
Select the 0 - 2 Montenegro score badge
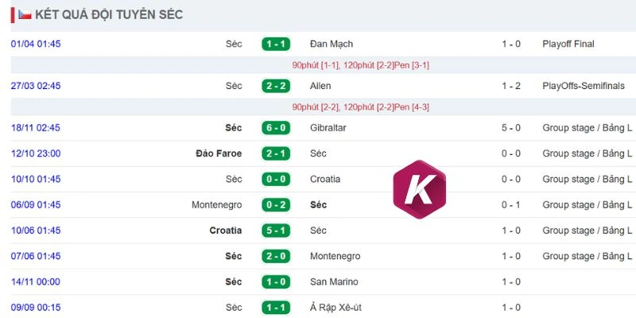tap(276, 205)
